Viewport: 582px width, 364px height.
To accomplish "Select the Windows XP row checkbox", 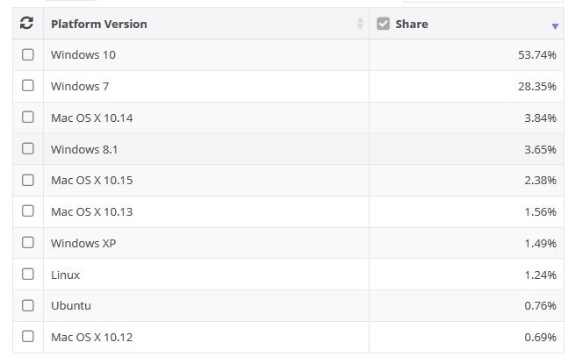I will click(28, 243).
